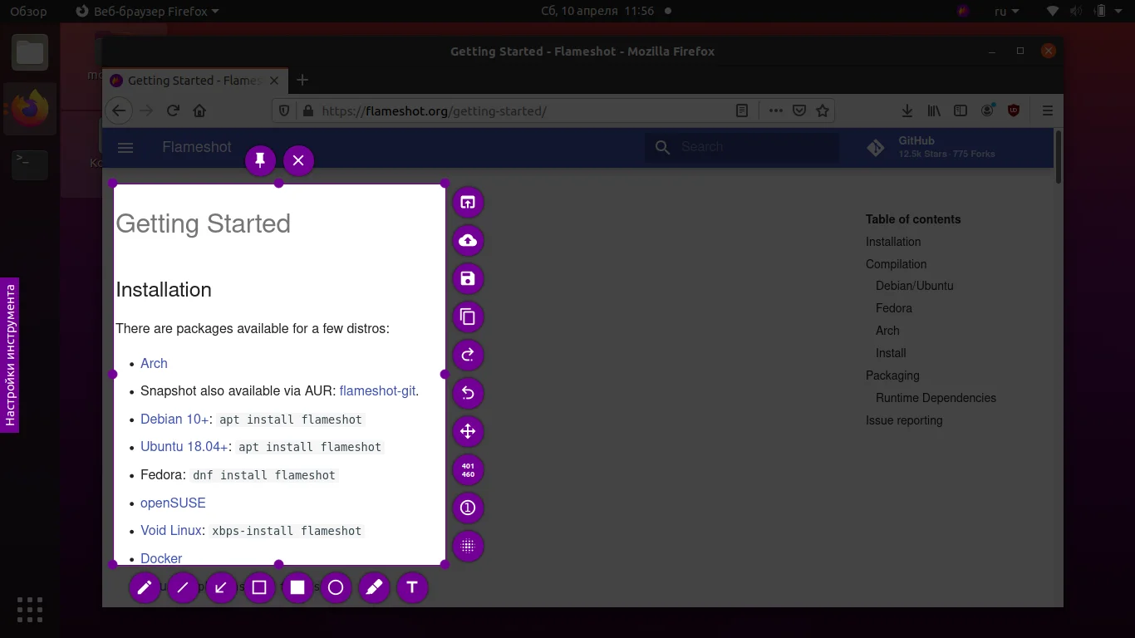Select the Pencil drawing tool
Image resolution: width=1135 pixels, height=638 pixels.
[x=145, y=588]
